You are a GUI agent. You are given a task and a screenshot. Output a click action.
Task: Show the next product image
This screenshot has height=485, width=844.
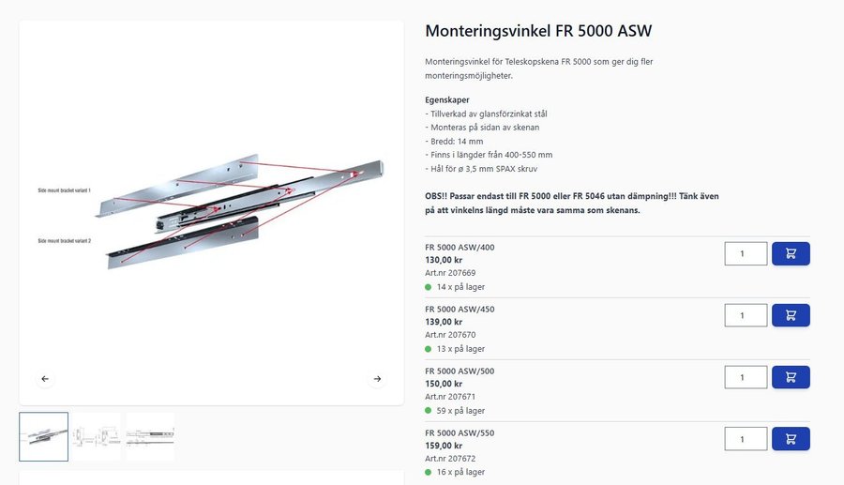pyautogui.click(x=377, y=379)
